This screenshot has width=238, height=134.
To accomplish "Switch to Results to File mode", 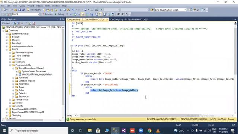I will tap(104, 14).
